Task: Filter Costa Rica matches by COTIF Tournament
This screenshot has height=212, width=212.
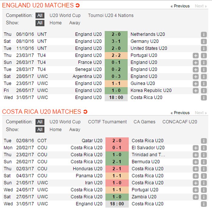Action: click(x=107, y=122)
